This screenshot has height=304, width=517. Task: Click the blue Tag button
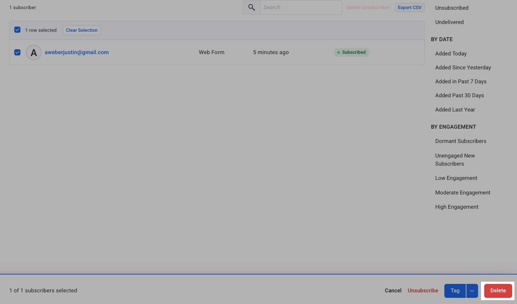click(x=455, y=291)
